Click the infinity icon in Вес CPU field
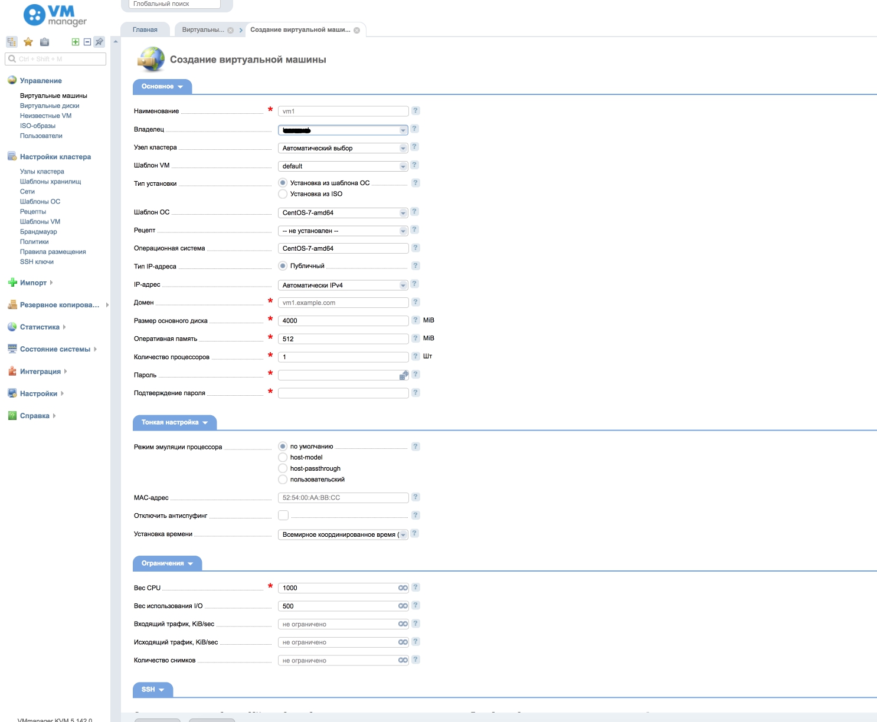Screen dimensions: 877x722 (402, 588)
